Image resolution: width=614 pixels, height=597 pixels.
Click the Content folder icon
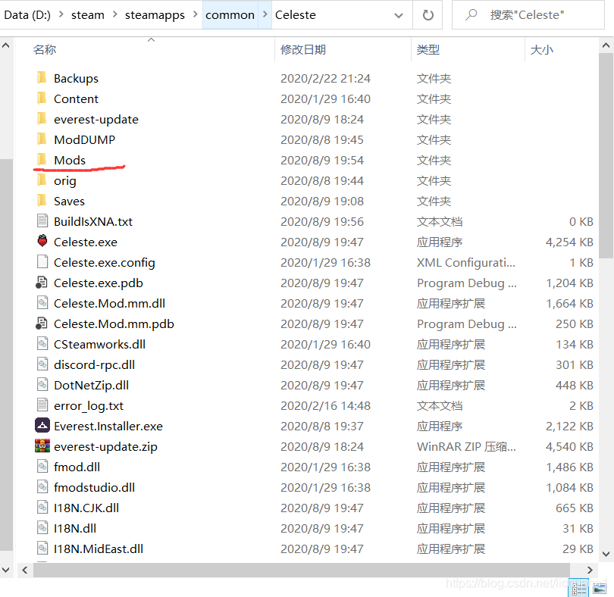42,98
